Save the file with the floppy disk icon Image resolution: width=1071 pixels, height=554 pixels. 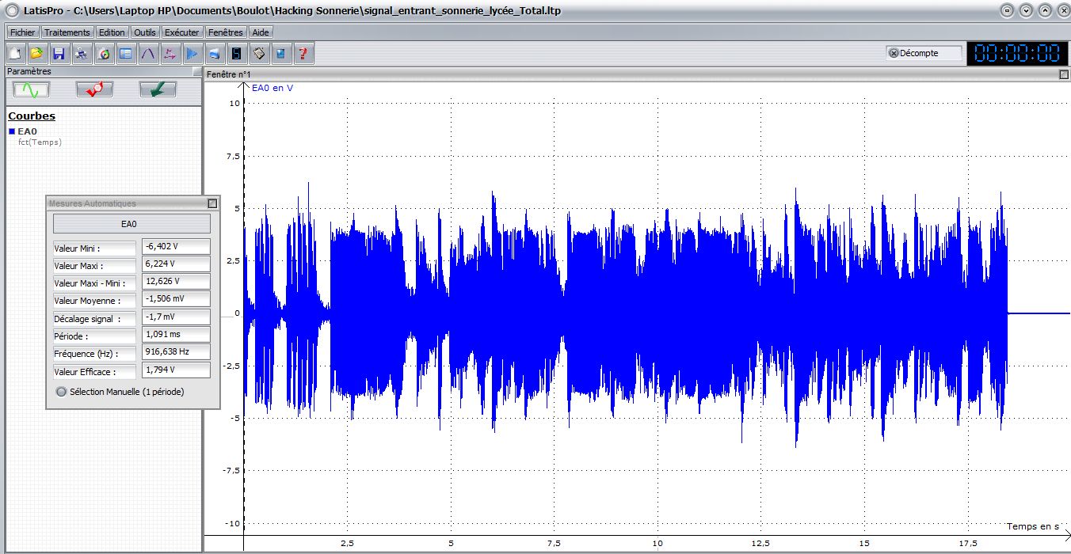coord(59,54)
